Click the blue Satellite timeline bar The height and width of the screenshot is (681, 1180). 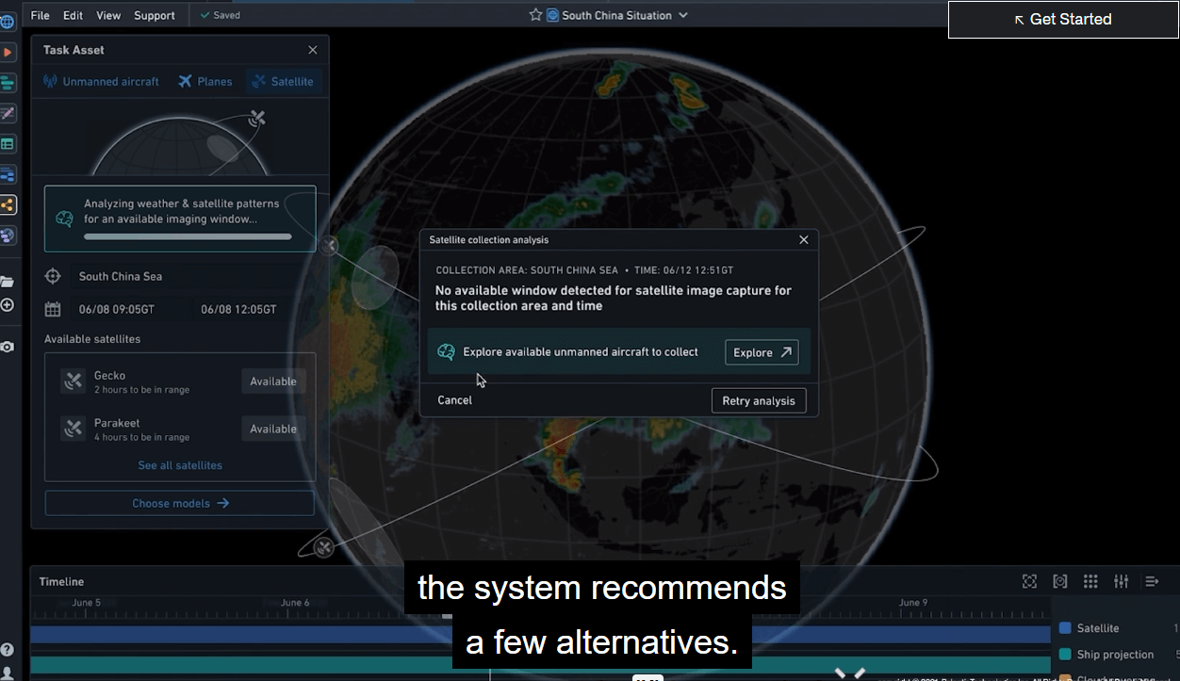540,635
